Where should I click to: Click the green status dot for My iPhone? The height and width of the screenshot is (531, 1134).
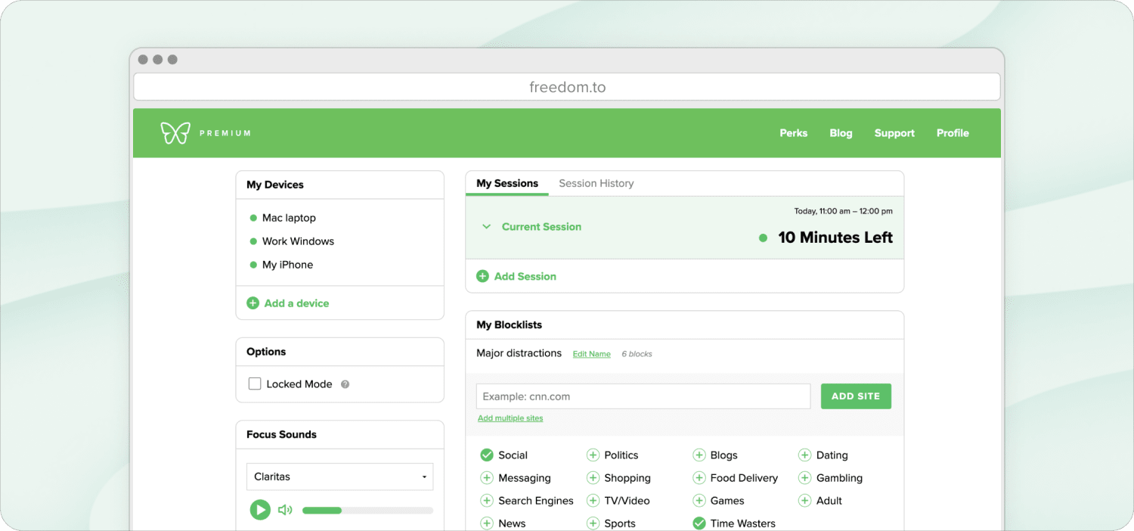253,265
